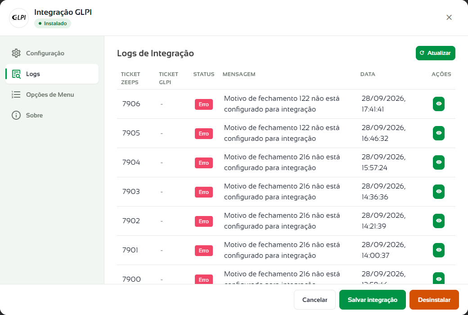Click the Opções de Menu list icon
The height and width of the screenshot is (315, 468).
click(16, 94)
